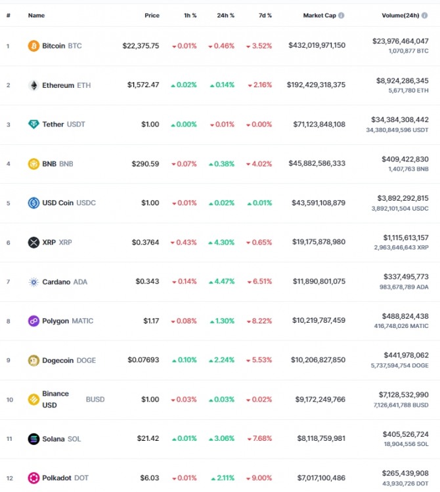Click the Dogecoin logo icon
This screenshot has width=440, height=492.
(x=33, y=360)
